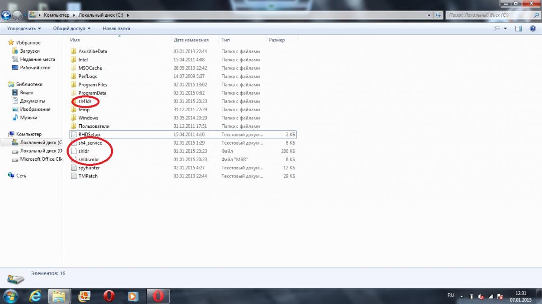Open the Изображения library
The width and height of the screenshot is (542, 304).
pos(35,109)
